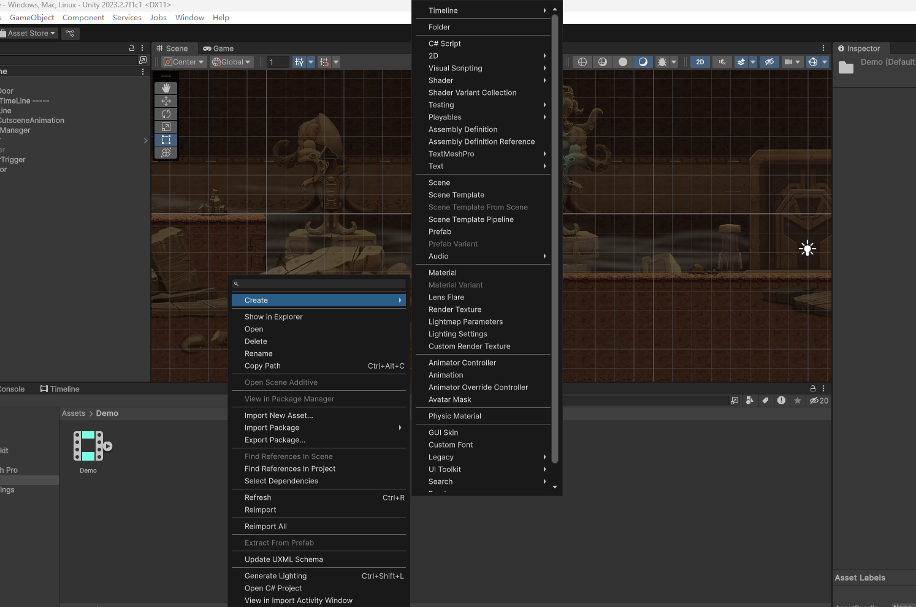Click the light gizmo in scene view

tap(807, 249)
